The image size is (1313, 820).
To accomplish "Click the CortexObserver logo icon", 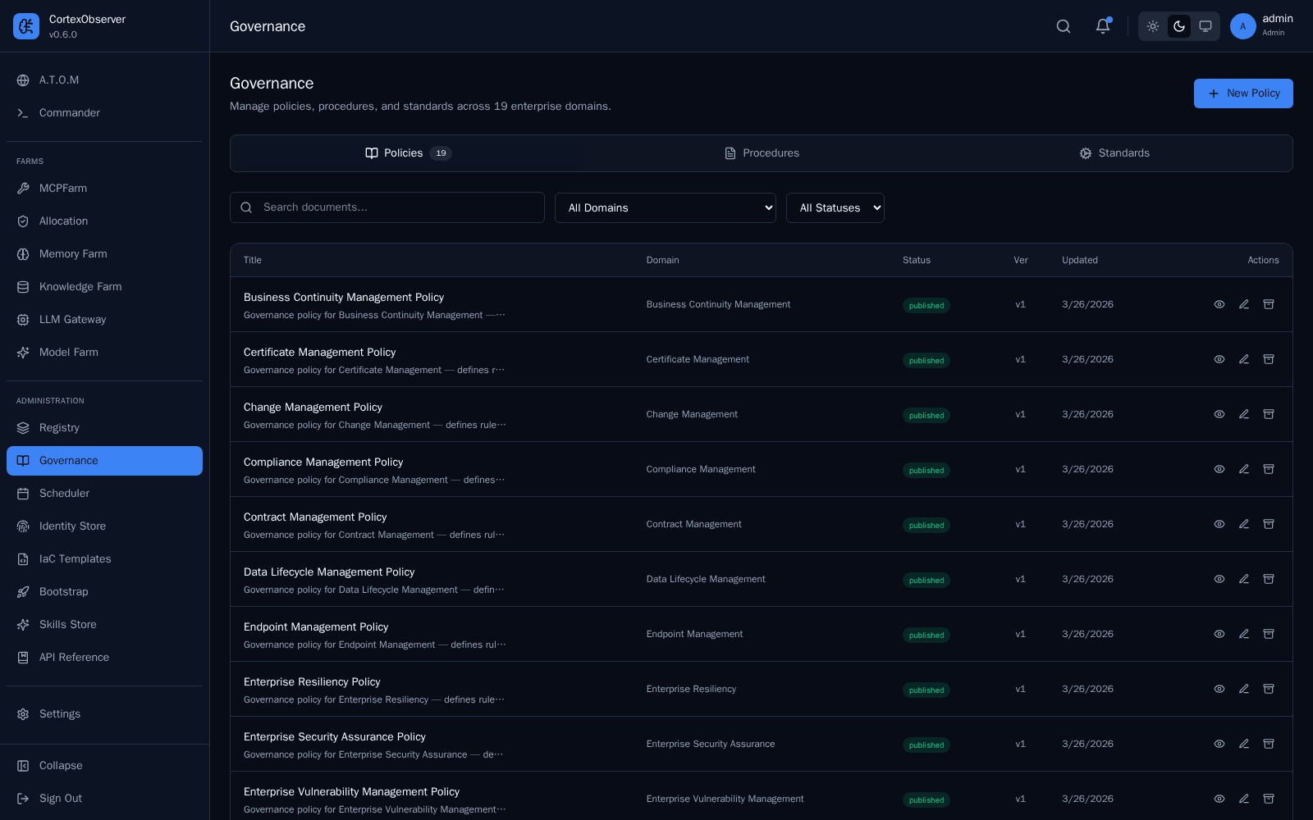I will (26, 26).
